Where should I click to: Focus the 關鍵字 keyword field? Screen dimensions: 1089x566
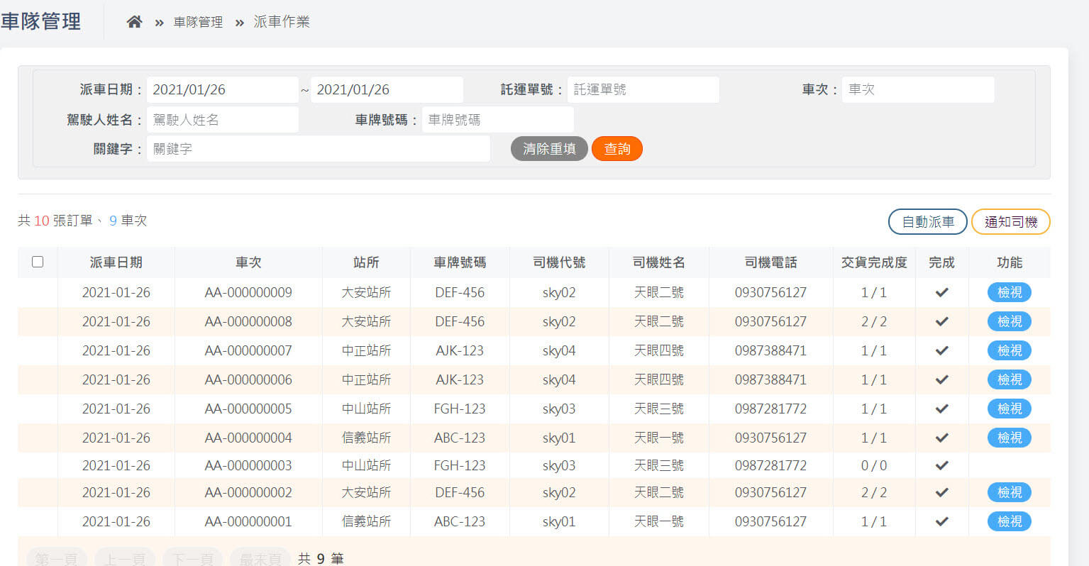coord(318,149)
